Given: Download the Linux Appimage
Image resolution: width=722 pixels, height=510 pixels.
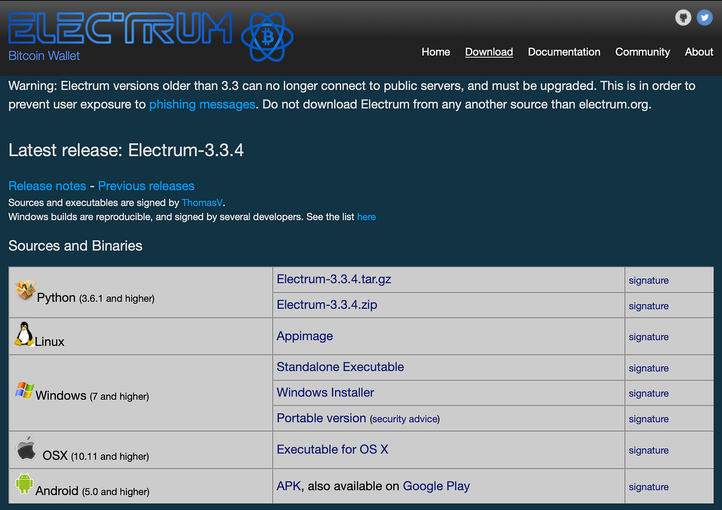Looking at the screenshot, I should click(x=305, y=336).
